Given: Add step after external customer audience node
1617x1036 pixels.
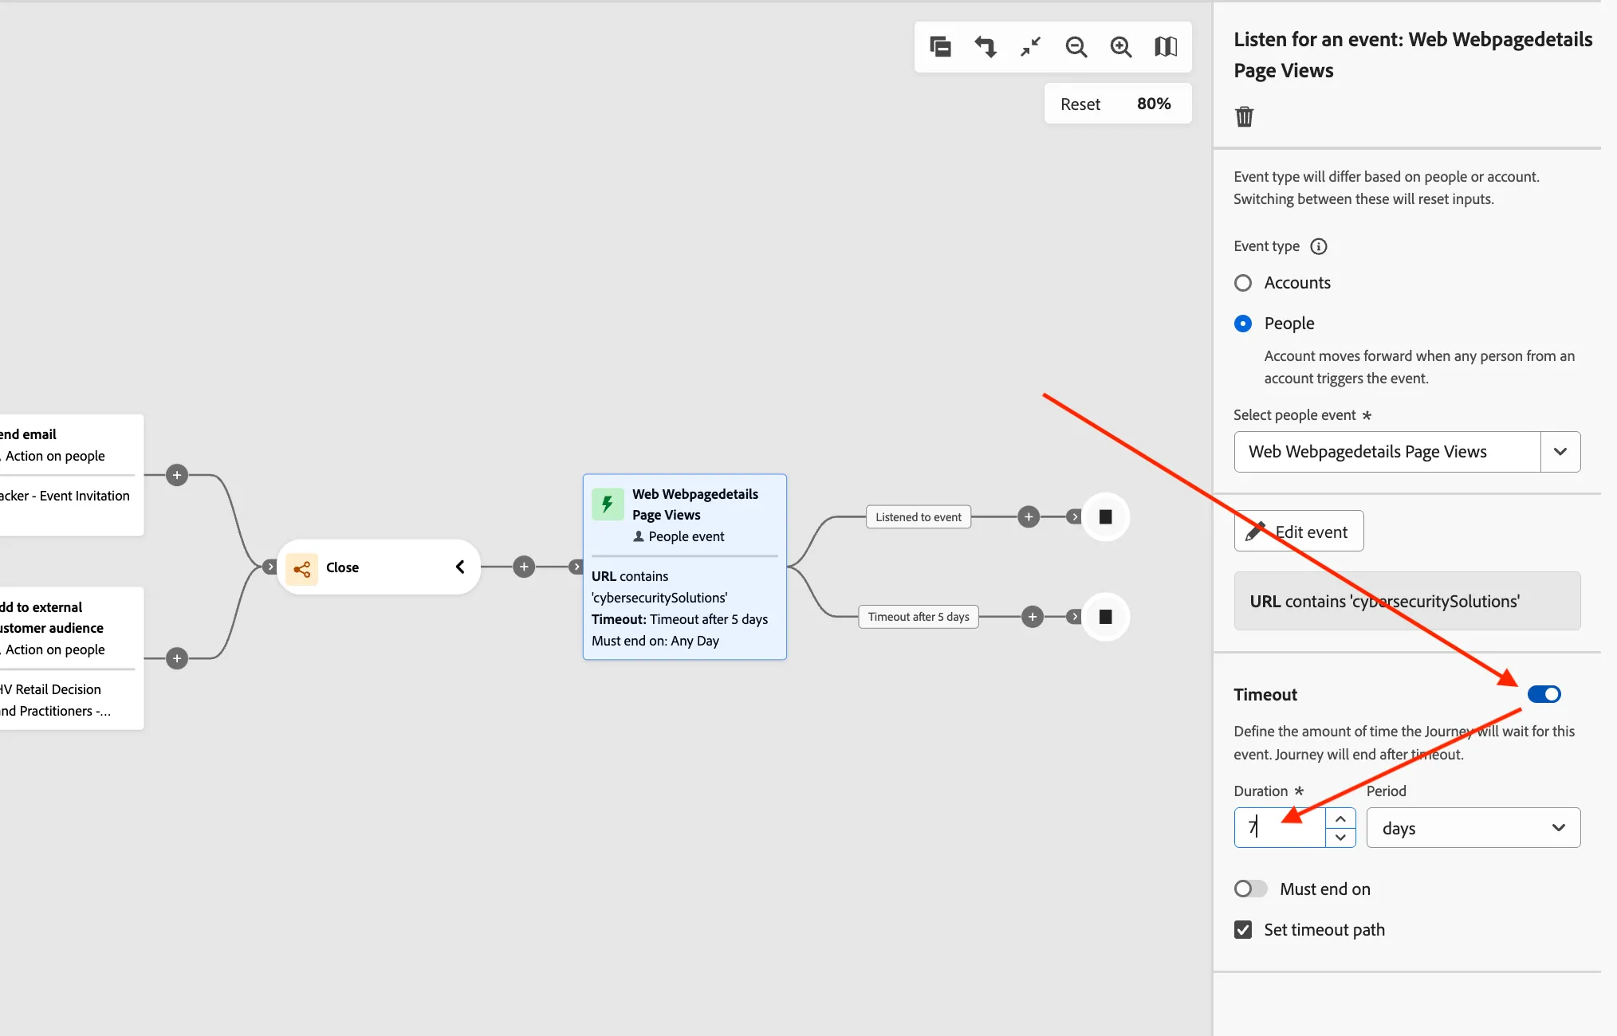Looking at the screenshot, I should pyautogui.click(x=177, y=659).
